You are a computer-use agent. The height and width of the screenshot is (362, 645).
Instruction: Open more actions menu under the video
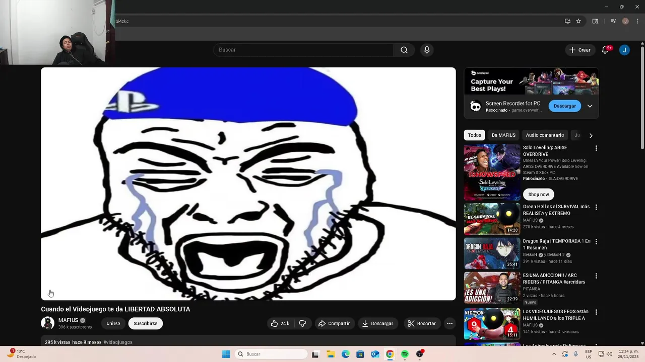[450, 323]
